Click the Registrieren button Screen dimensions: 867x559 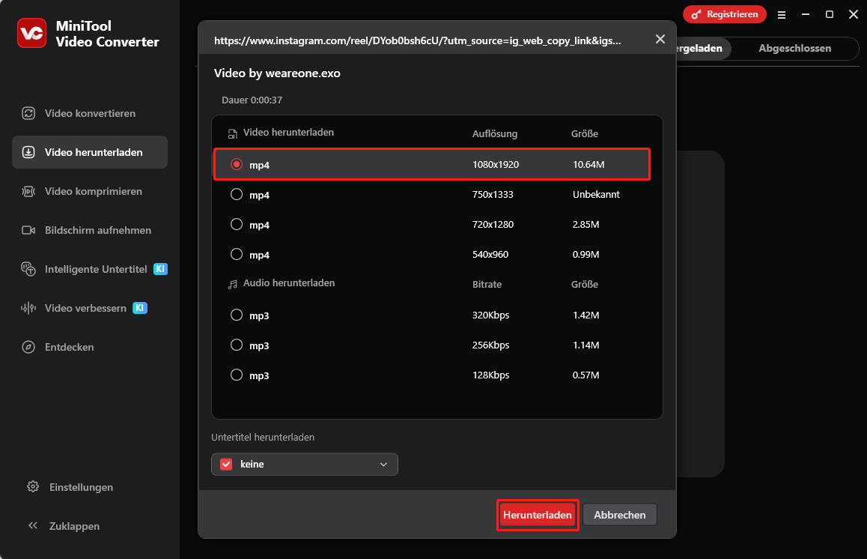(x=724, y=14)
